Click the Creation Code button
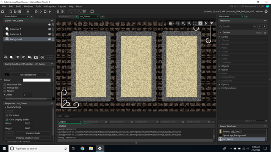 33,133
